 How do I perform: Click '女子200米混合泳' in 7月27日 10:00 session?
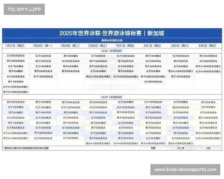tap(16, 56)
